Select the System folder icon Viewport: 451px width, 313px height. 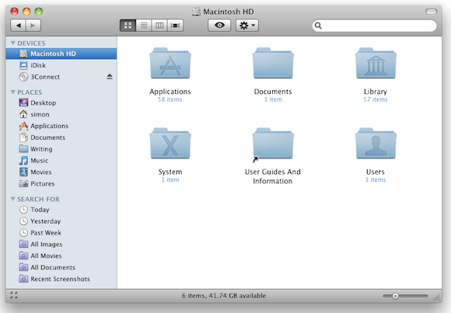click(170, 144)
